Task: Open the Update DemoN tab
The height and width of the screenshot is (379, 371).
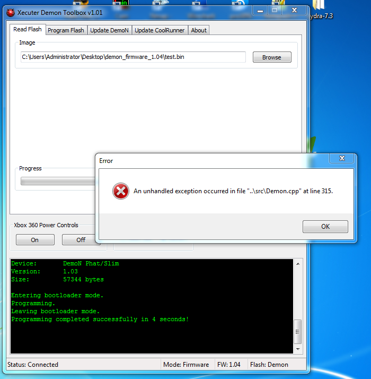Action: [x=109, y=30]
